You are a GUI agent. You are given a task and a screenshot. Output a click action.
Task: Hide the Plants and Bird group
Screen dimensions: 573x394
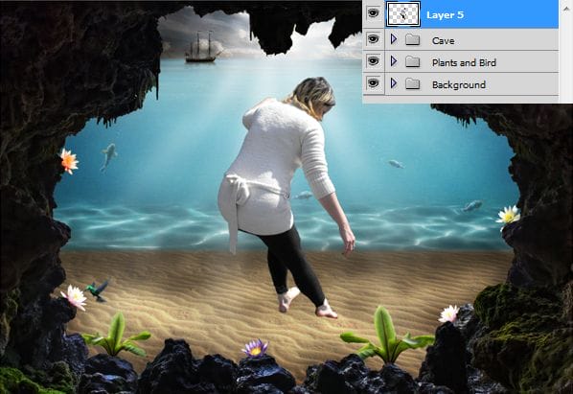(x=373, y=61)
